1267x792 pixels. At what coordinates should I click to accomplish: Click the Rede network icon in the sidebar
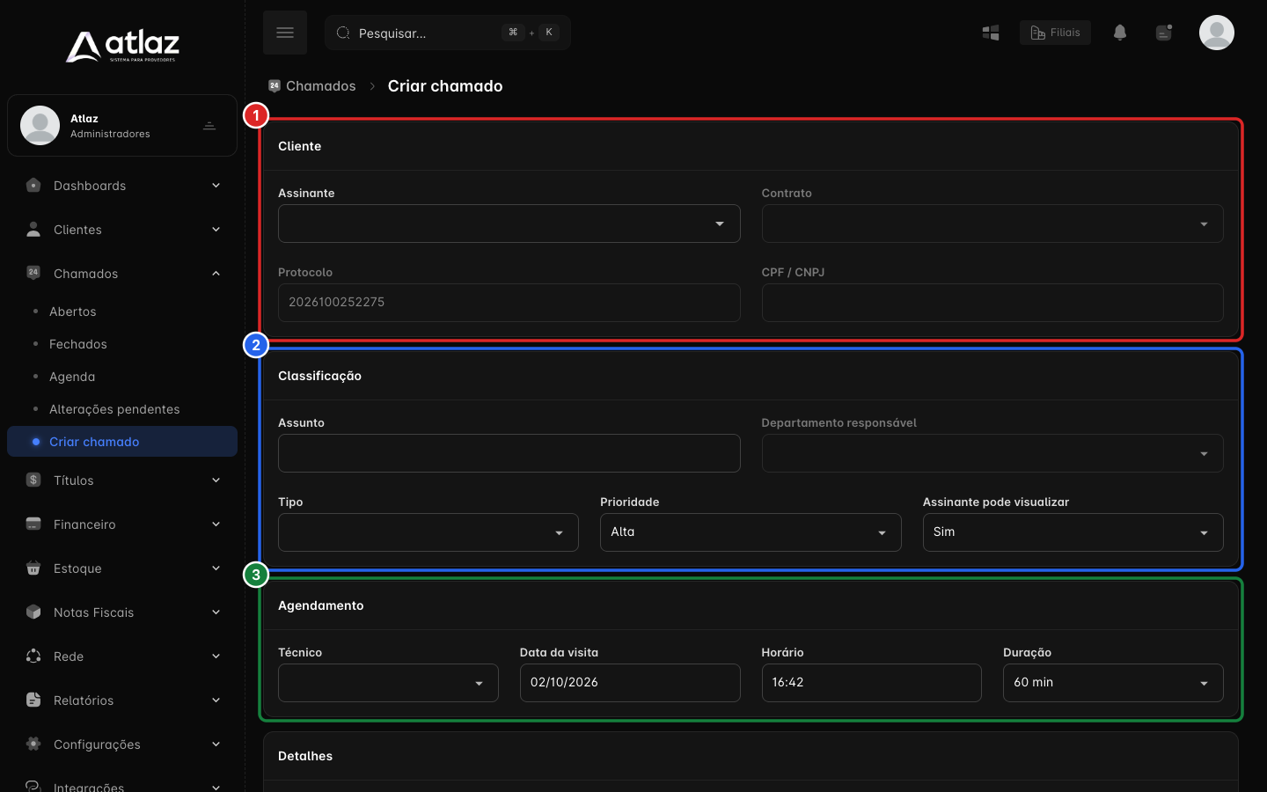(x=33, y=656)
